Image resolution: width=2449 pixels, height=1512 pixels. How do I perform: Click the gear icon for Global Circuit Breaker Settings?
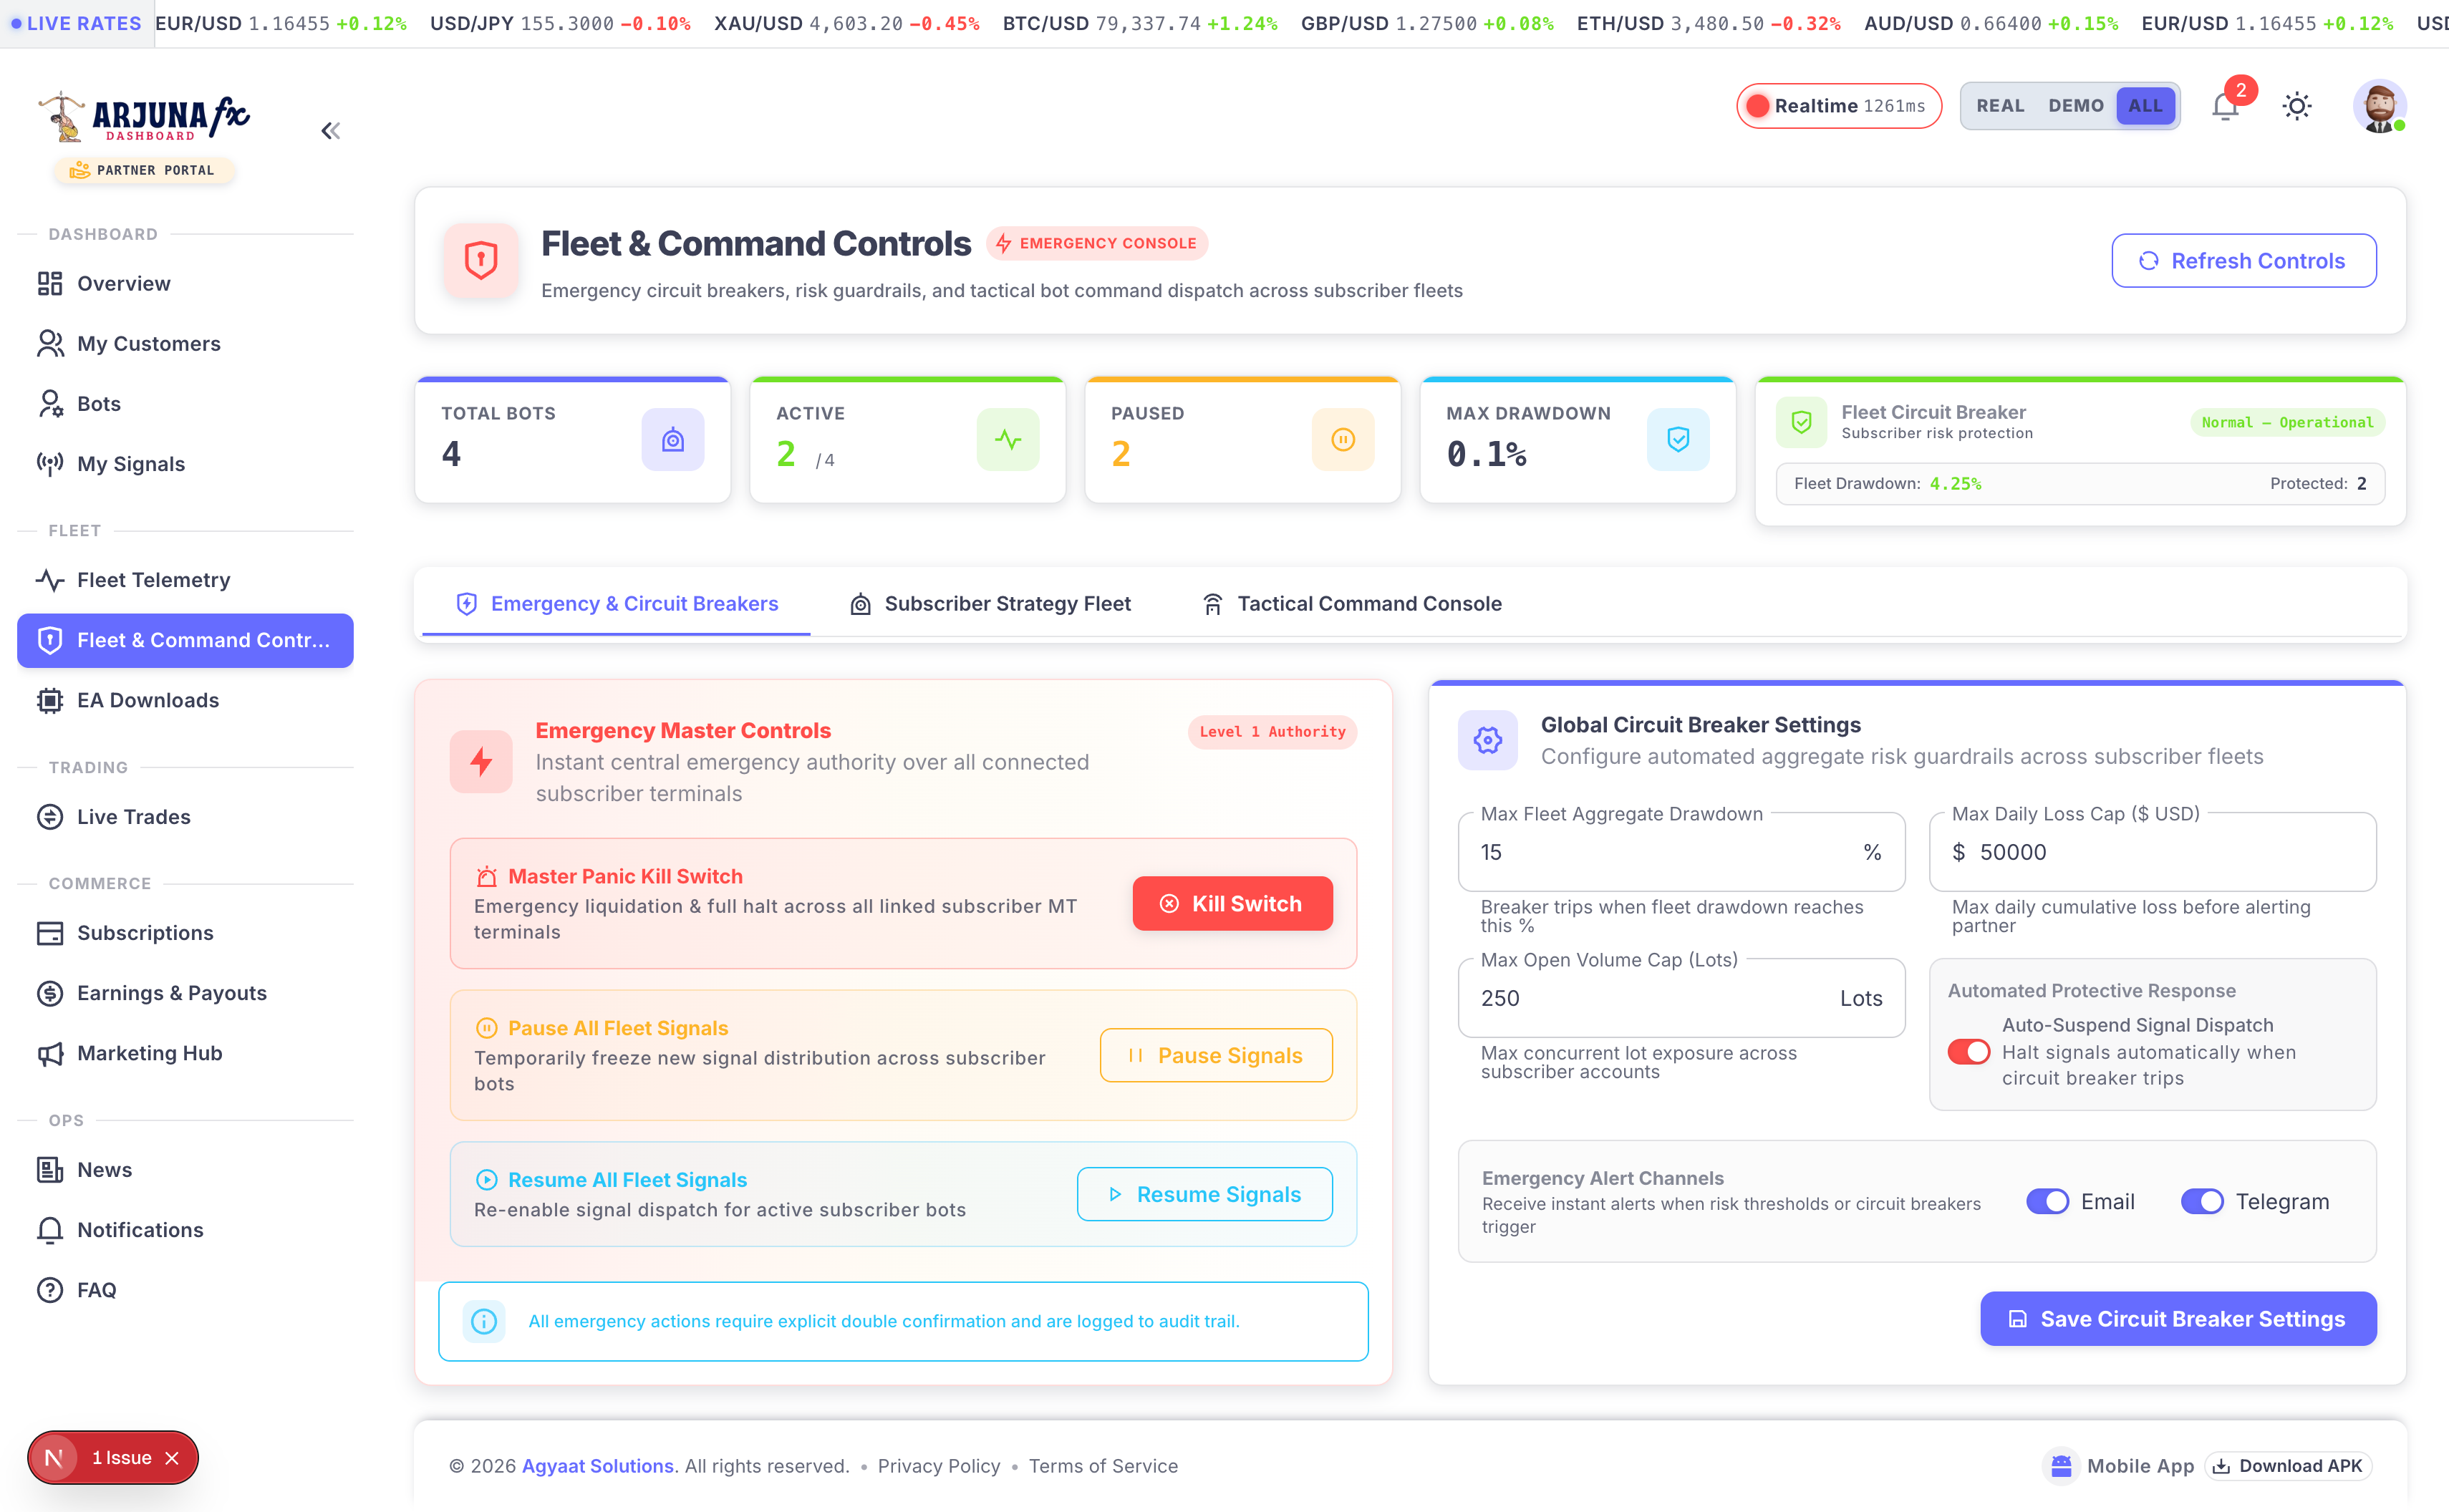[1488, 740]
